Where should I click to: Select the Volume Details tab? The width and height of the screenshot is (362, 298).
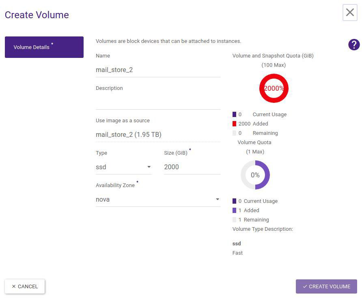coord(44,47)
